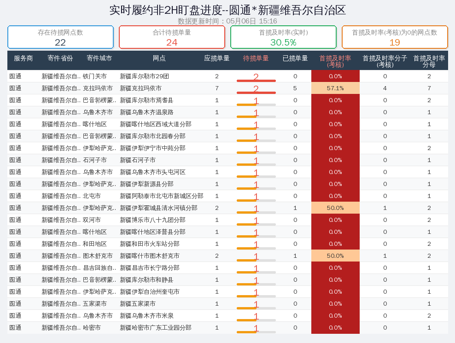455x343 pixels.
Task: Click the 五家渠市 city cell
Action: [x=94, y=304]
